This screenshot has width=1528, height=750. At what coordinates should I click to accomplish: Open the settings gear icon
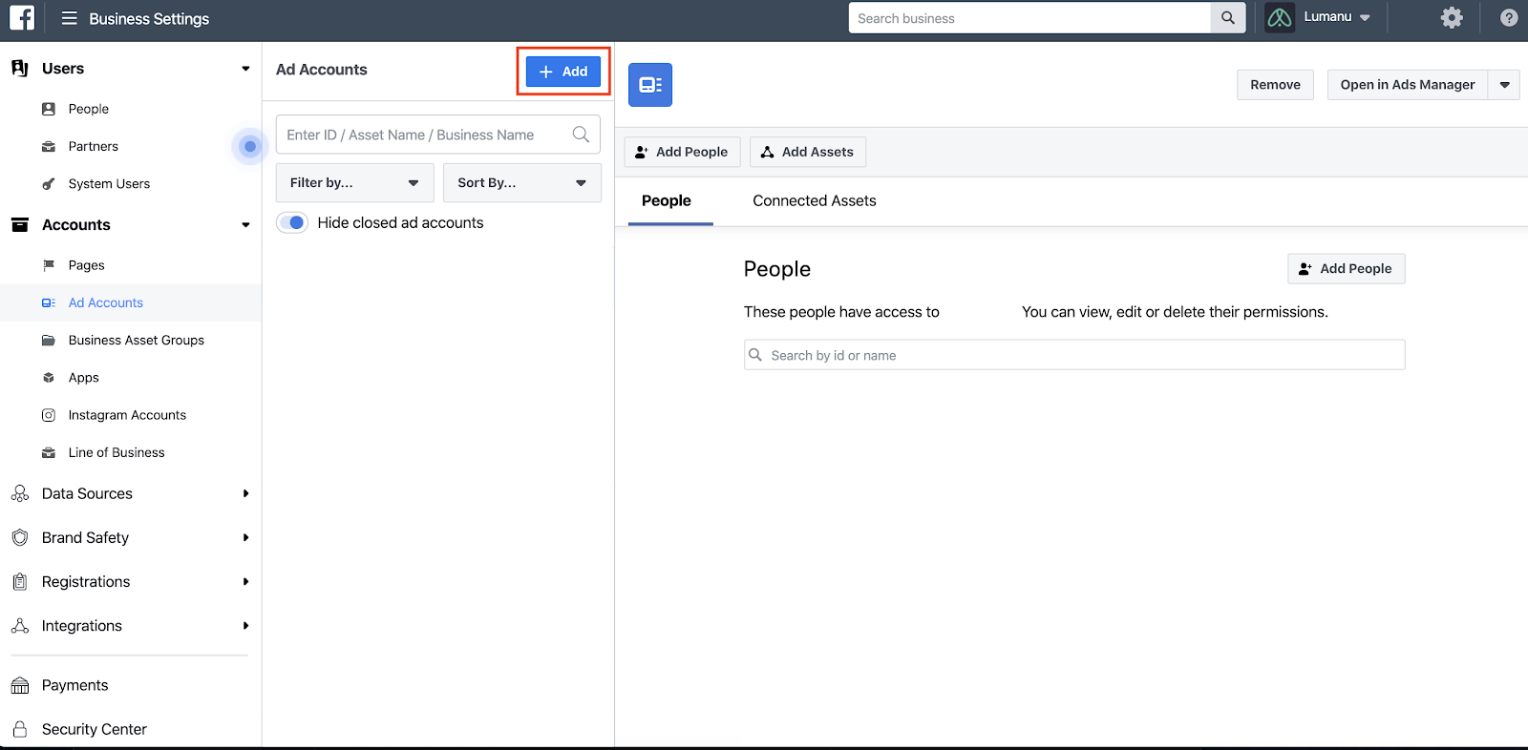tap(1452, 18)
